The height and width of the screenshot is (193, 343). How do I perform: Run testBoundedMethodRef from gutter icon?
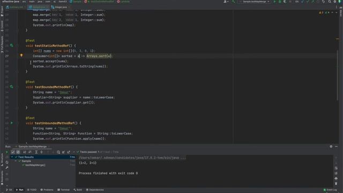pyautogui.click(x=12, y=87)
